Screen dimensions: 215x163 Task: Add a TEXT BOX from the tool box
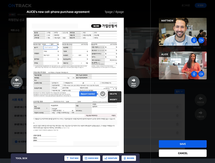coord(72,158)
